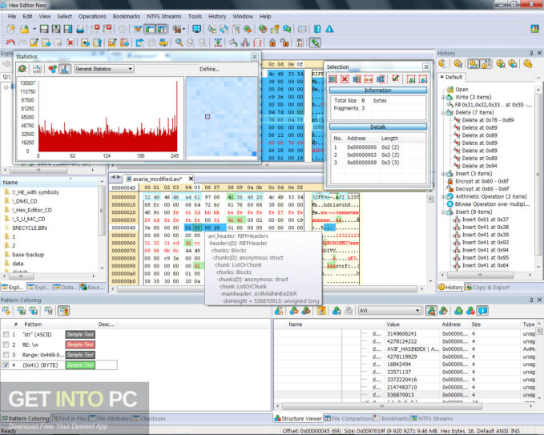
Task: Enable pattern 1 "str" (ASCII) checkbox
Action: [x=6, y=334]
